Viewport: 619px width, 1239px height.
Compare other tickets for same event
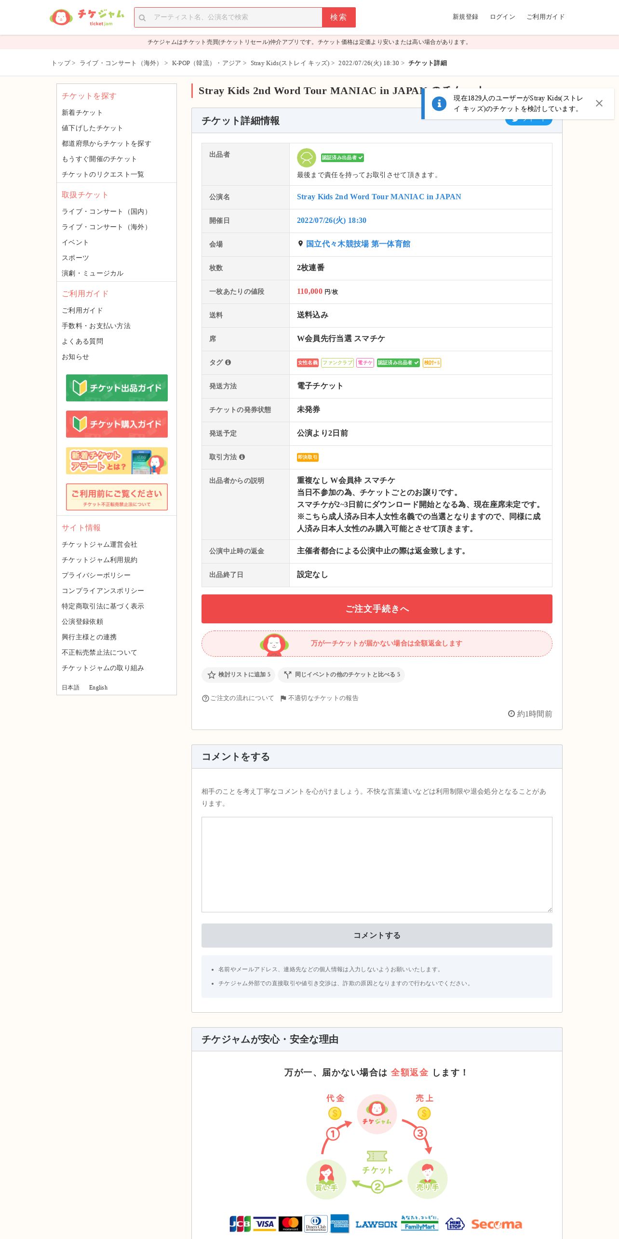pos(342,675)
